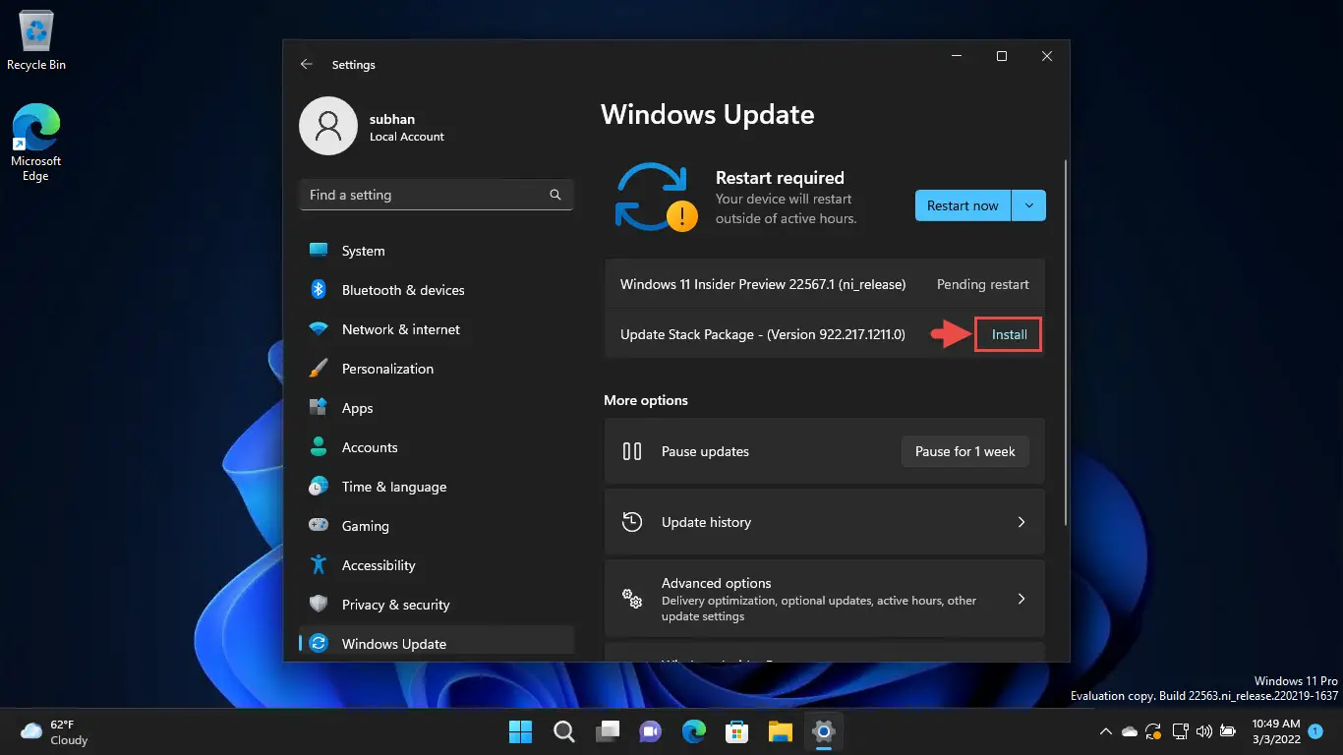Go to Network & internet settings
This screenshot has height=755, width=1343.
tap(437, 329)
